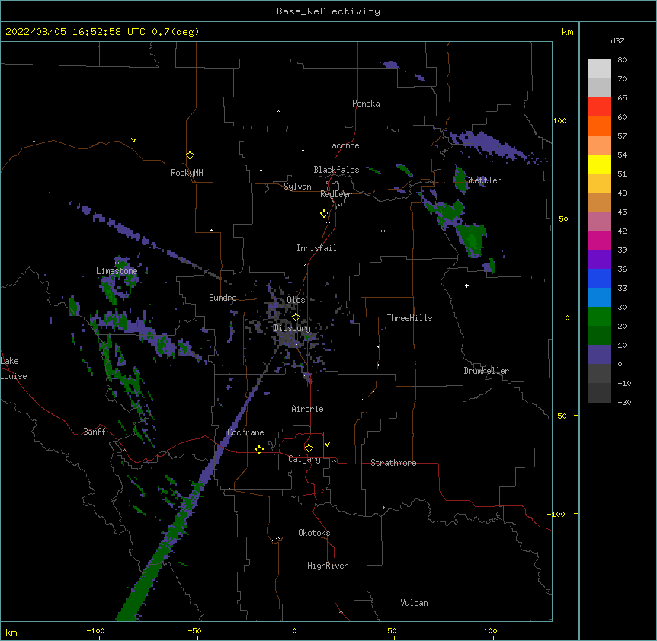The image size is (657, 641).
Task: Click the Okotoks label
Action: click(x=314, y=533)
